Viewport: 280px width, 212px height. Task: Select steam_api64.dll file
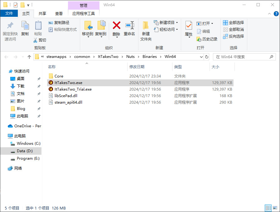(x=140, y=102)
